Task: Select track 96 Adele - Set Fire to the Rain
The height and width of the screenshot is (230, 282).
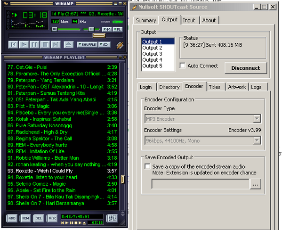Action: coord(62,190)
